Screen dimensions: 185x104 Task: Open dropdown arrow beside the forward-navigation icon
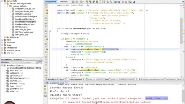(x=84, y=2)
